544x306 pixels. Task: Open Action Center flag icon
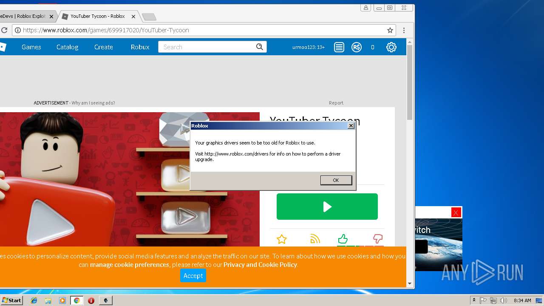tap(483, 300)
